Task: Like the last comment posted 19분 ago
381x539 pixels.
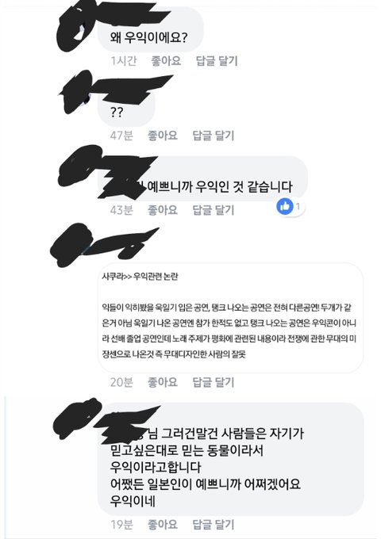Action: pyautogui.click(x=163, y=525)
